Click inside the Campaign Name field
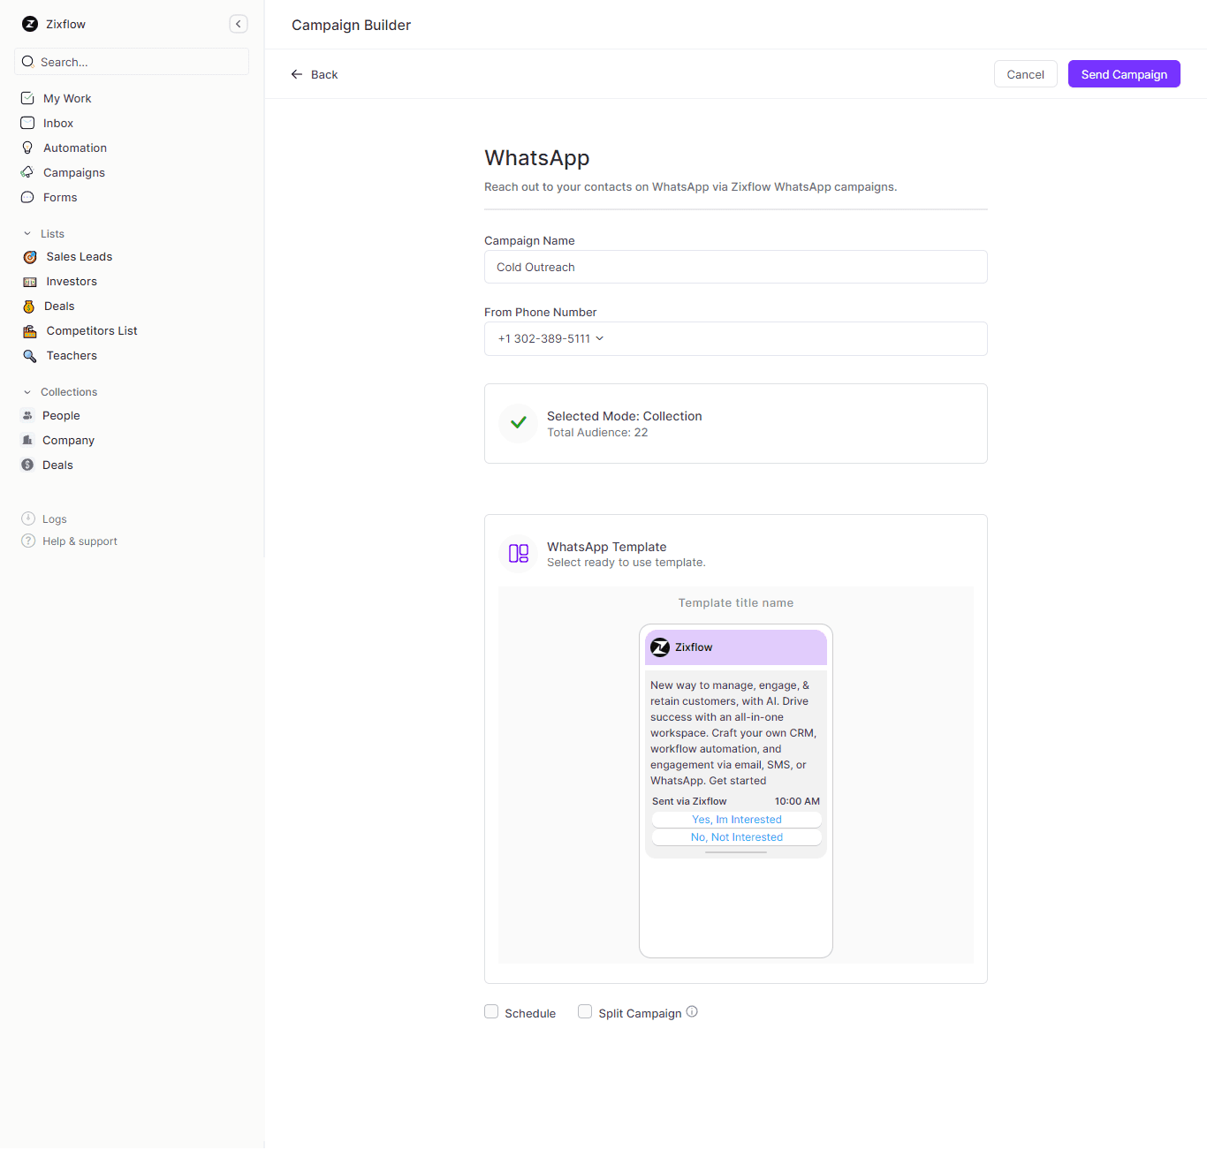This screenshot has height=1150, width=1207. 735,267
